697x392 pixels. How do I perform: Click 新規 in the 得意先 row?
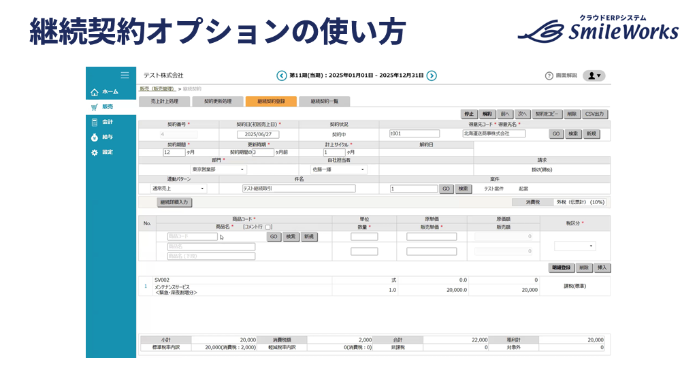(x=591, y=134)
